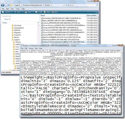
Task: Sort files by the Name column header
Action: click(x=63, y=16)
